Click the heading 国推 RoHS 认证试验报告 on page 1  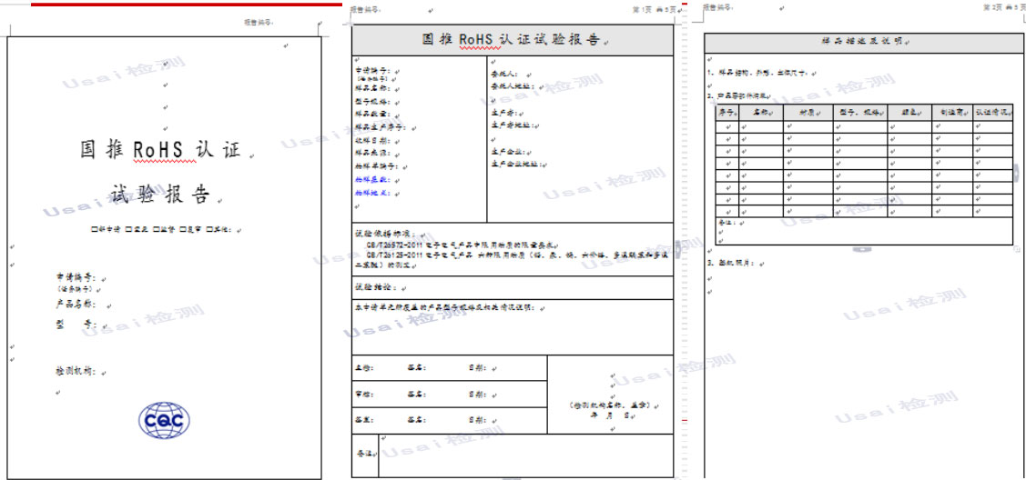512,39
